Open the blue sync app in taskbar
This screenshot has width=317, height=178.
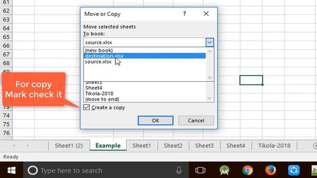294,170
